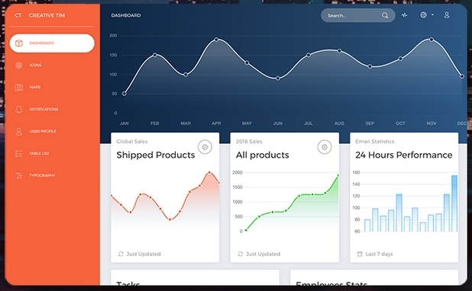Click the tallest bar in 24 Hours Performance

pyautogui.click(x=454, y=203)
